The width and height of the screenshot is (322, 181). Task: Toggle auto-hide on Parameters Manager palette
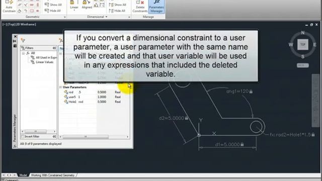click(15, 41)
